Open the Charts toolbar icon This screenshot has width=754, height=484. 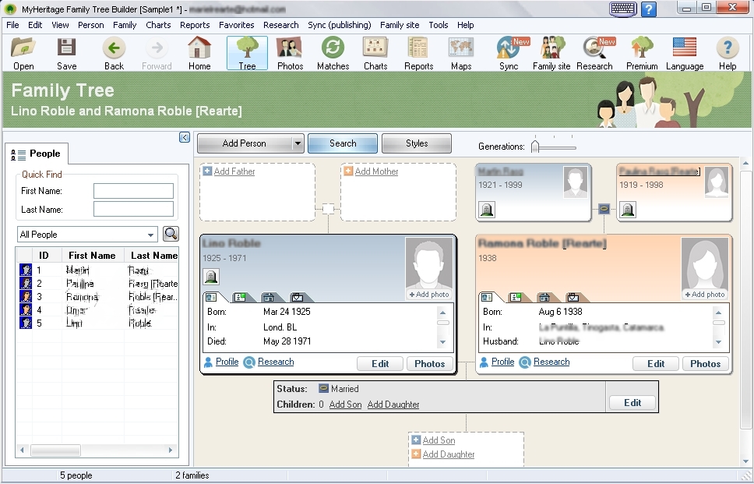click(375, 54)
